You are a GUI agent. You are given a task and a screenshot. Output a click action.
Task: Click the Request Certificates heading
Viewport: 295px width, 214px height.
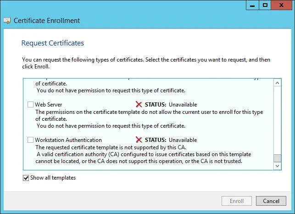53,43
